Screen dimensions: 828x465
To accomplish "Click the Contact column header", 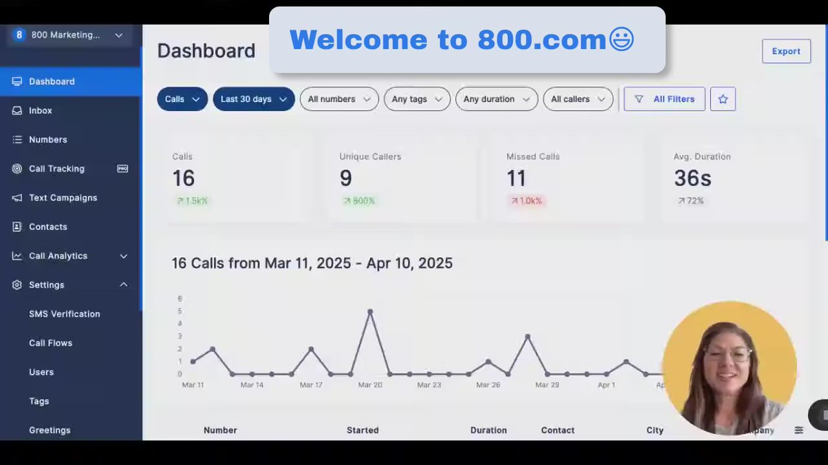I will [x=558, y=430].
